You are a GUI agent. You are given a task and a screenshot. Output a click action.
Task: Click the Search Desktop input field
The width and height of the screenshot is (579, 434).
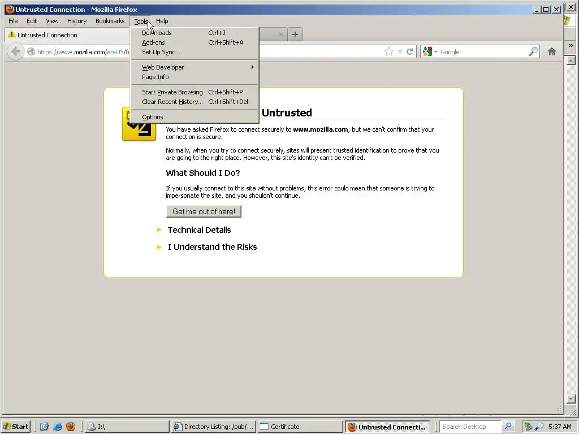coord(471,427)
